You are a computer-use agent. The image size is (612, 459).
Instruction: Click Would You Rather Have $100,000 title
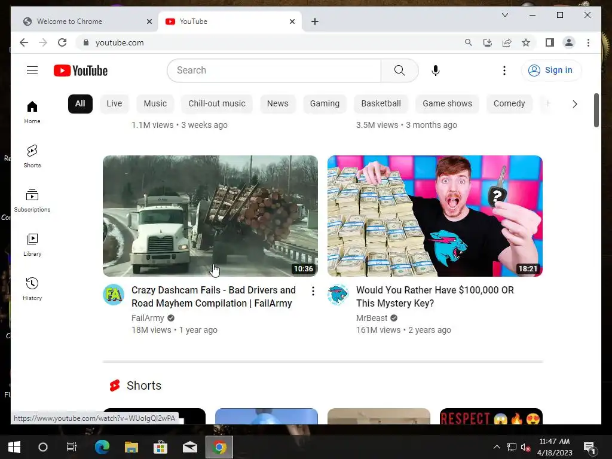point(435,296)
